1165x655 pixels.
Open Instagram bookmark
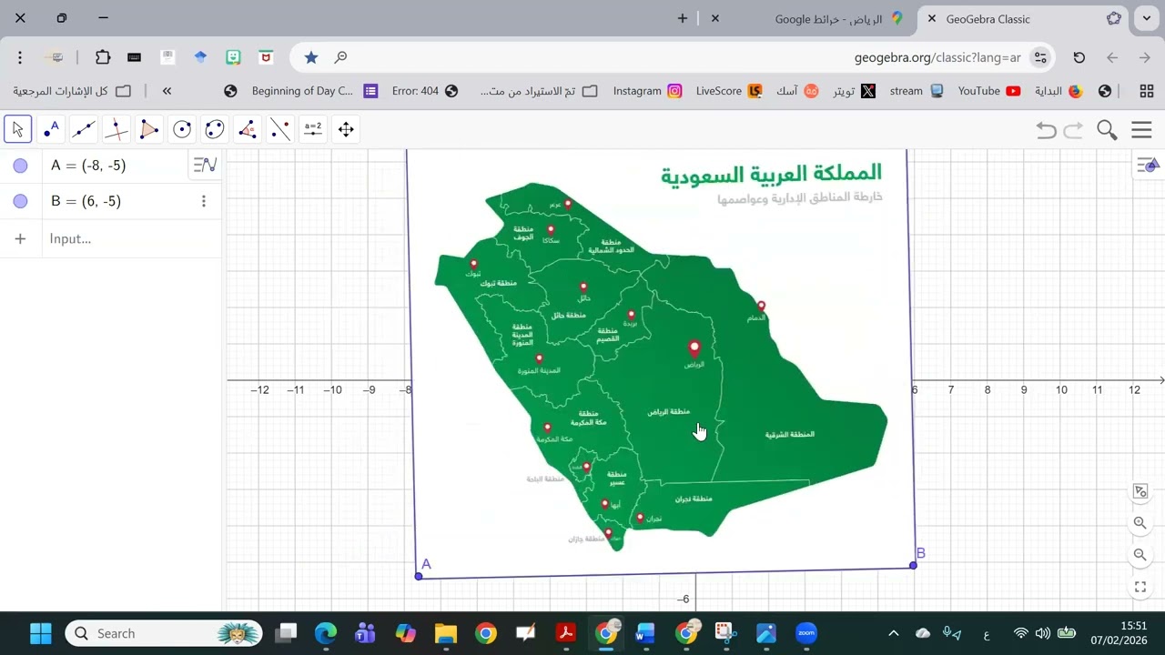tap(647, 91)
